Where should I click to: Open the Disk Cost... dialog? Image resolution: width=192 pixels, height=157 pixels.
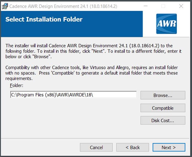163,120
